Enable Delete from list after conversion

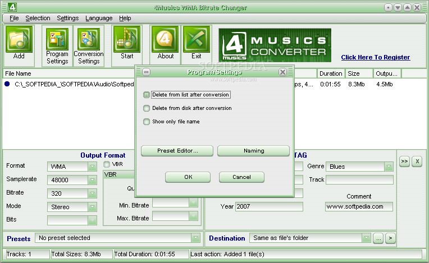[x=147, y=95]
